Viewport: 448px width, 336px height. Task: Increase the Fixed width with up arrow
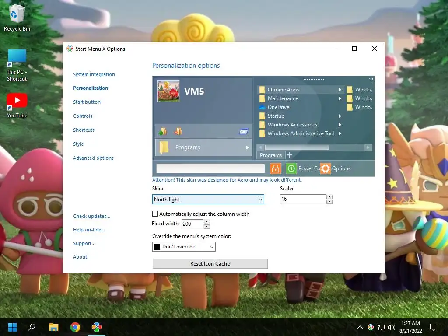[207, 222]
